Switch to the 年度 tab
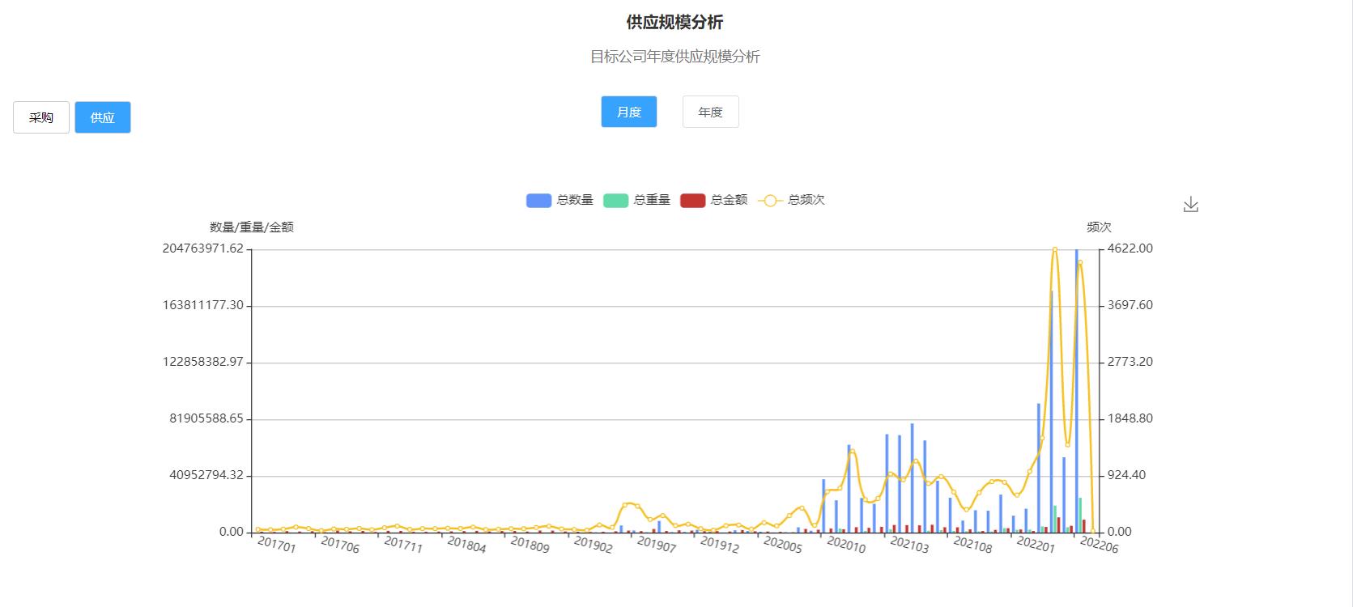Image resolution: width=1353 pixels, height=607 pixels. click(x=711, y=112)
